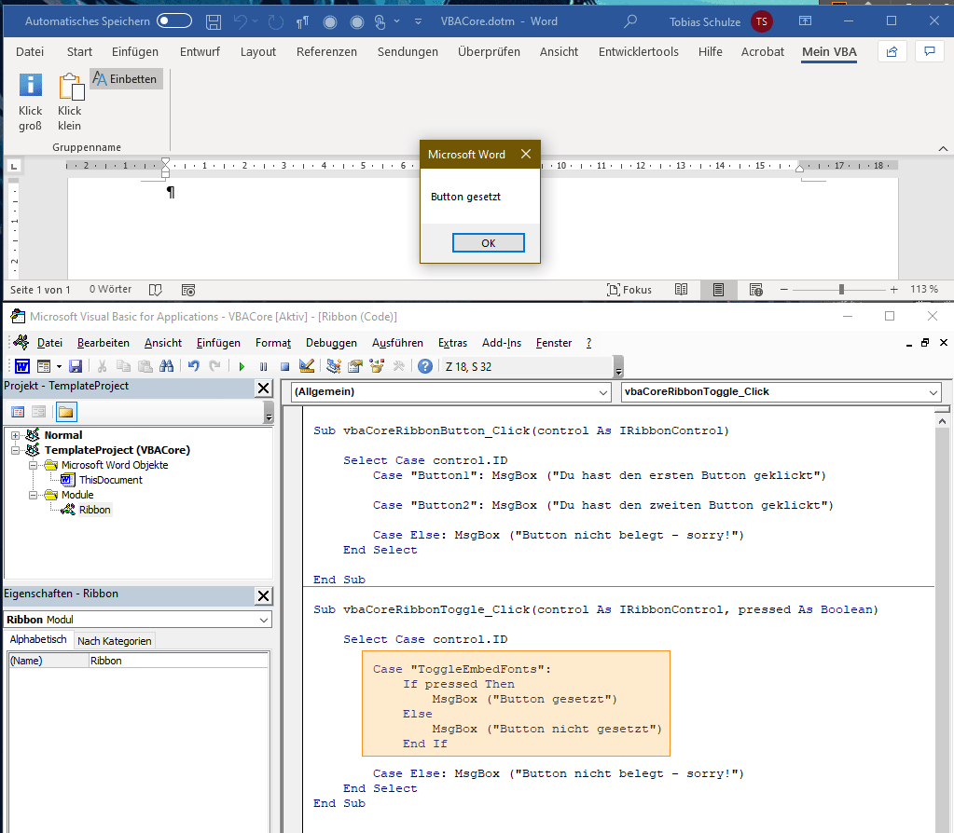Show formatting marks via title bar pilcrow icon

[302, 21]
